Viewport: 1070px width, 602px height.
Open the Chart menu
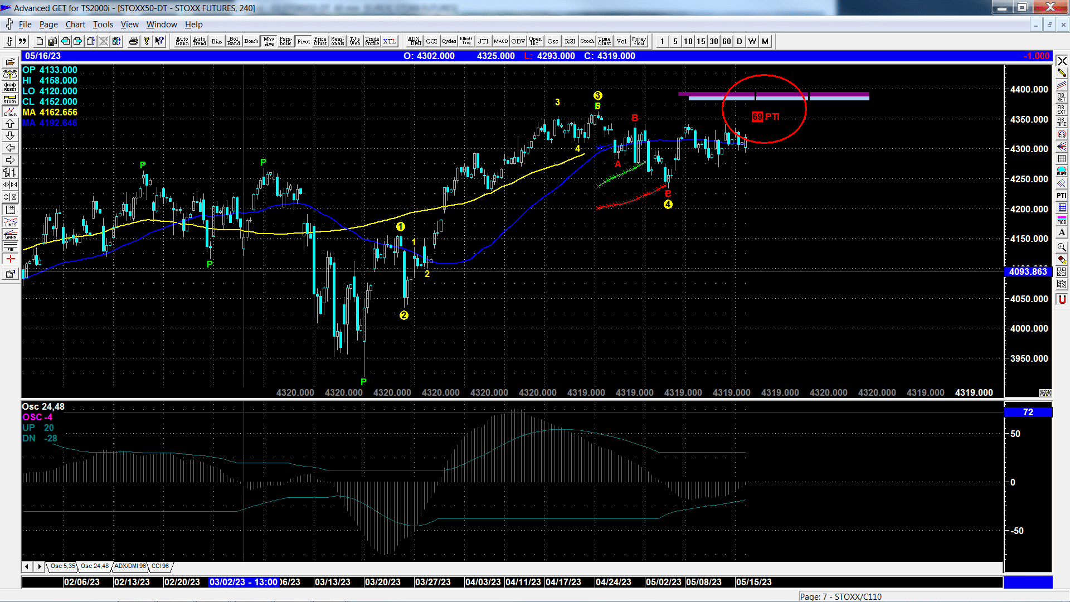click(x=75, y=25)
